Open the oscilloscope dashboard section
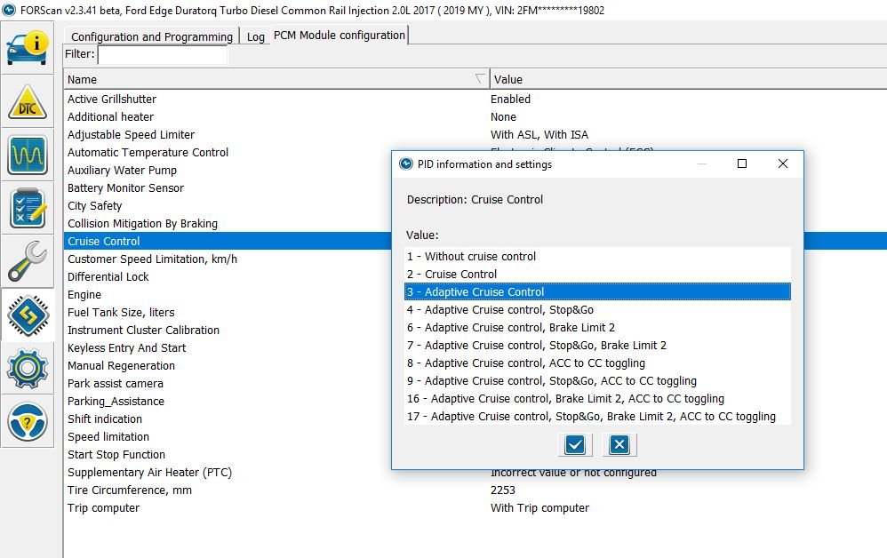The height and width of the screenshot is (558, 887). coord(28,155)
